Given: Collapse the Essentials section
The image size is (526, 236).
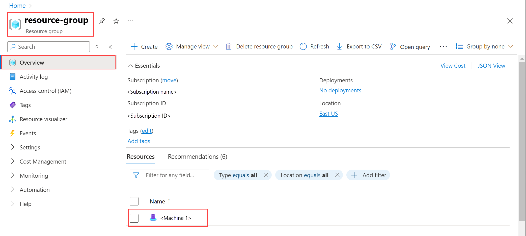Looking at the screenshot, I should tap(130, 66).
